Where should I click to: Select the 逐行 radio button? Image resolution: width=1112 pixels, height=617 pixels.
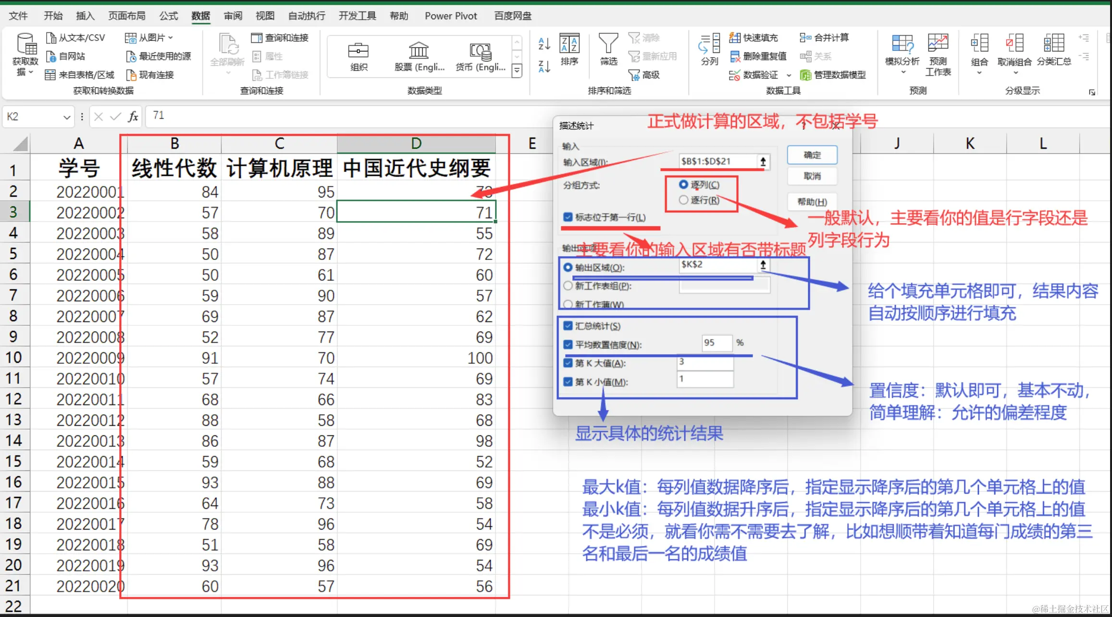point(683,200)
